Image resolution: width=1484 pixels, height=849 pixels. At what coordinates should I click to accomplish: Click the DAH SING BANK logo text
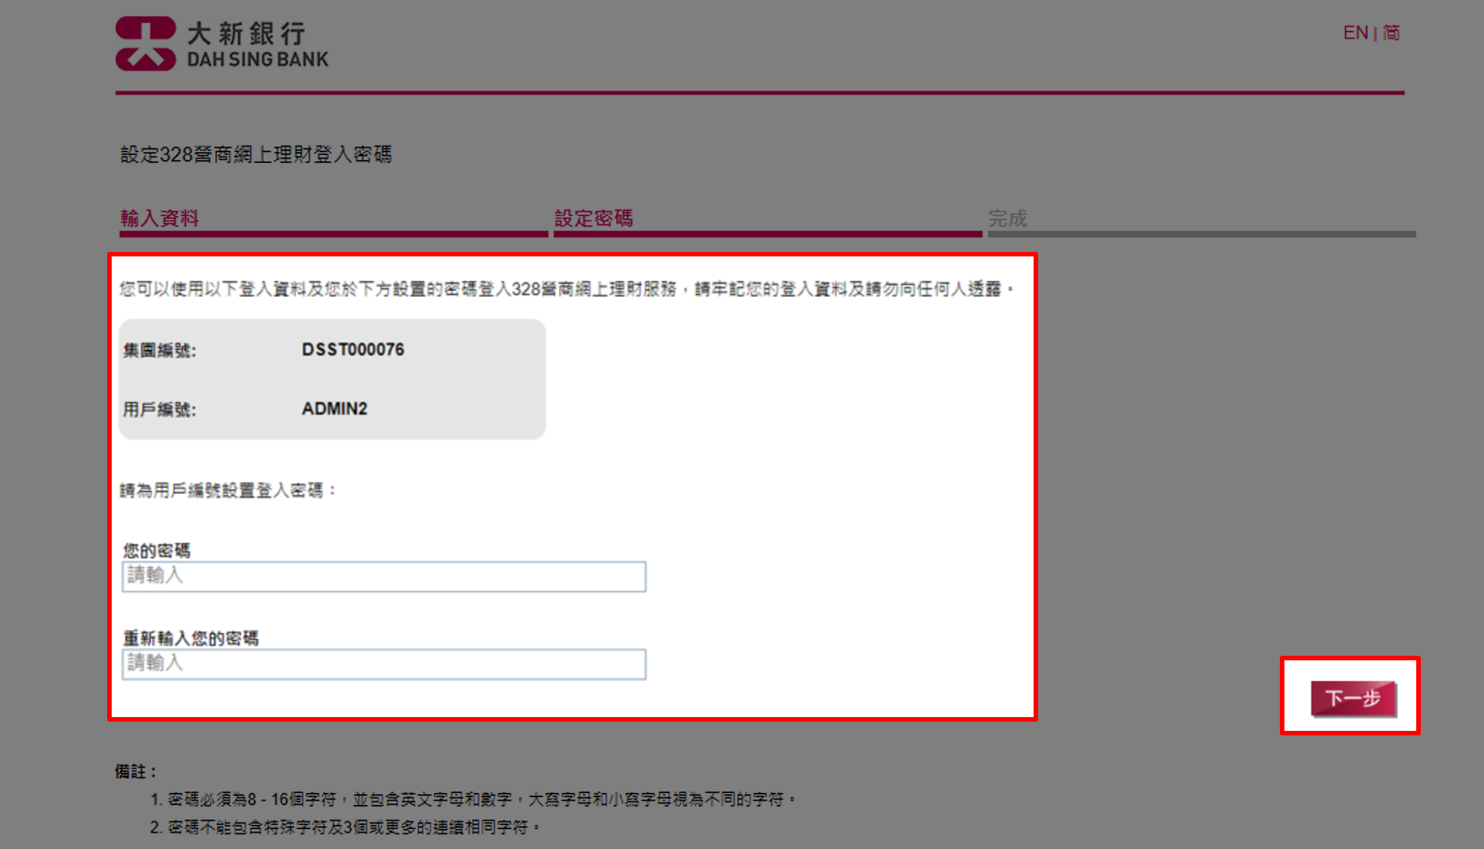pyautogui.click(x=257, y=59)
